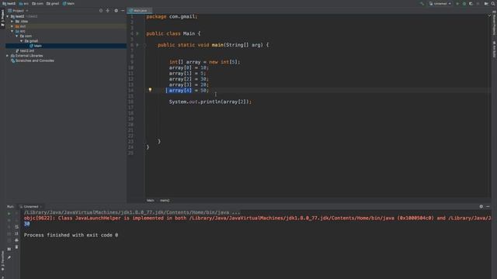Click the gmail breadcrumb in the navigation bar
The height and width of the screenshot is (279, 497).
pyautogui.click(x=53, y=3)
